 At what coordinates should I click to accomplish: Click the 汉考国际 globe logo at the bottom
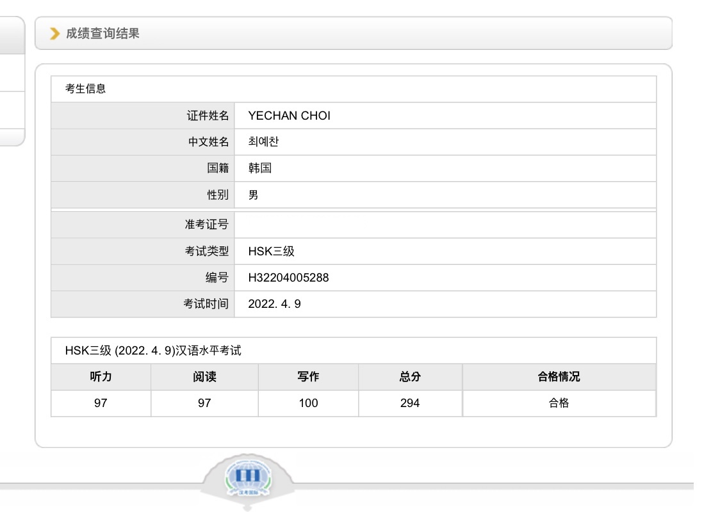click(x=247, y=477)
